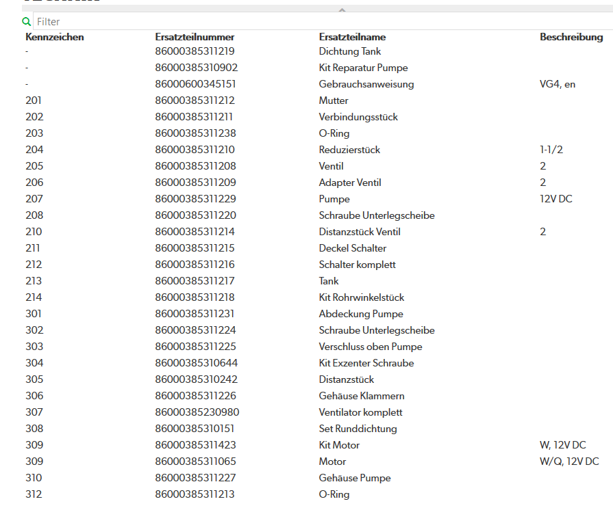Select Kennzeichen 306
The width and height of the screenshot is (613, 508).
[x=34, y=395]
